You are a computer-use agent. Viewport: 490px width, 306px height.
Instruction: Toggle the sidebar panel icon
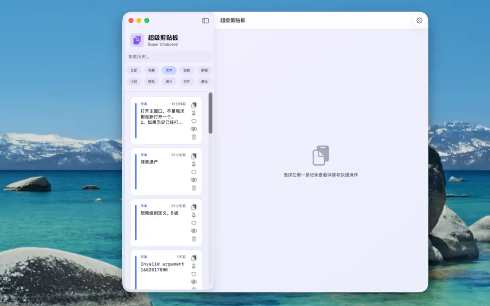tap(205, 21)
